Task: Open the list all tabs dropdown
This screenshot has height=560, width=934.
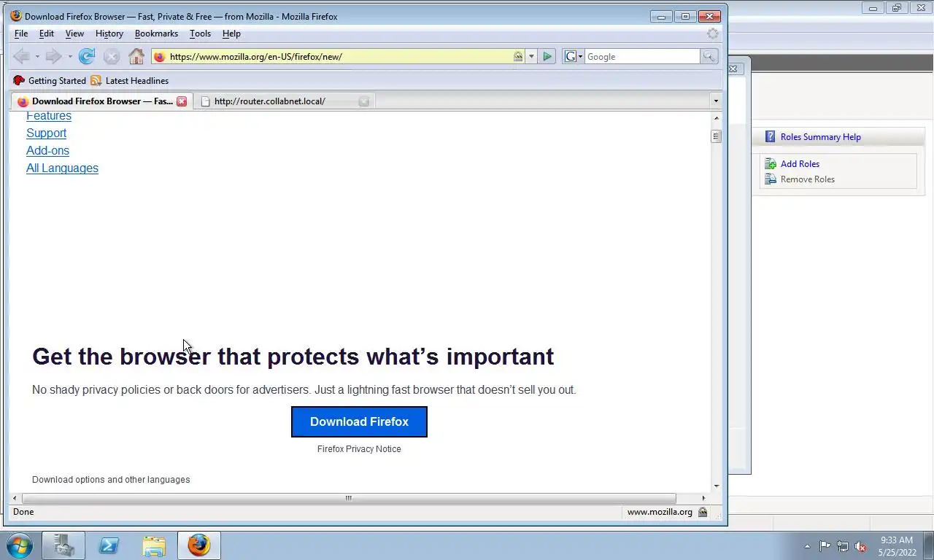Action: [715, 101]
